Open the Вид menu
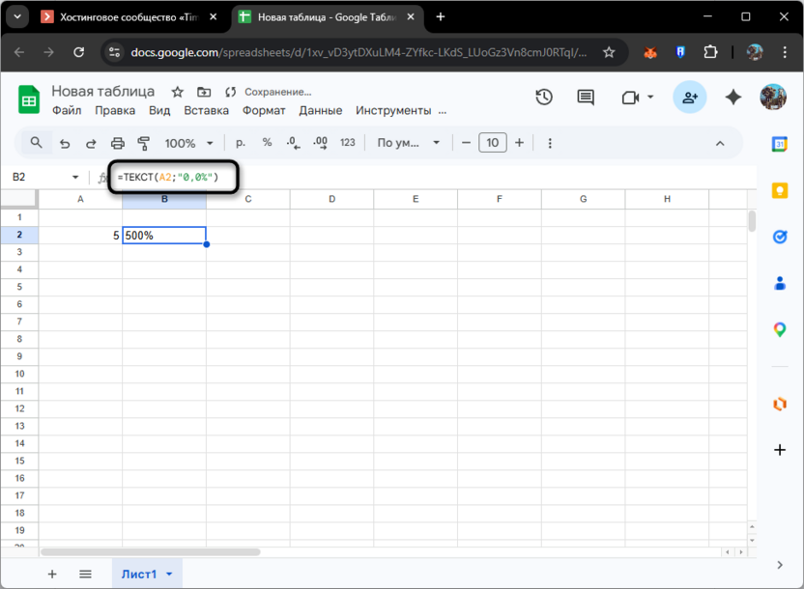 pyautogui.click(x=159, y=111)
